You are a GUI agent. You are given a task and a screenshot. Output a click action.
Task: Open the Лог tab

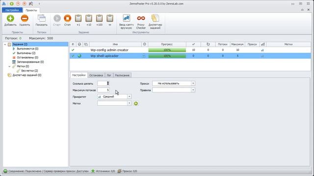(109, 75)
